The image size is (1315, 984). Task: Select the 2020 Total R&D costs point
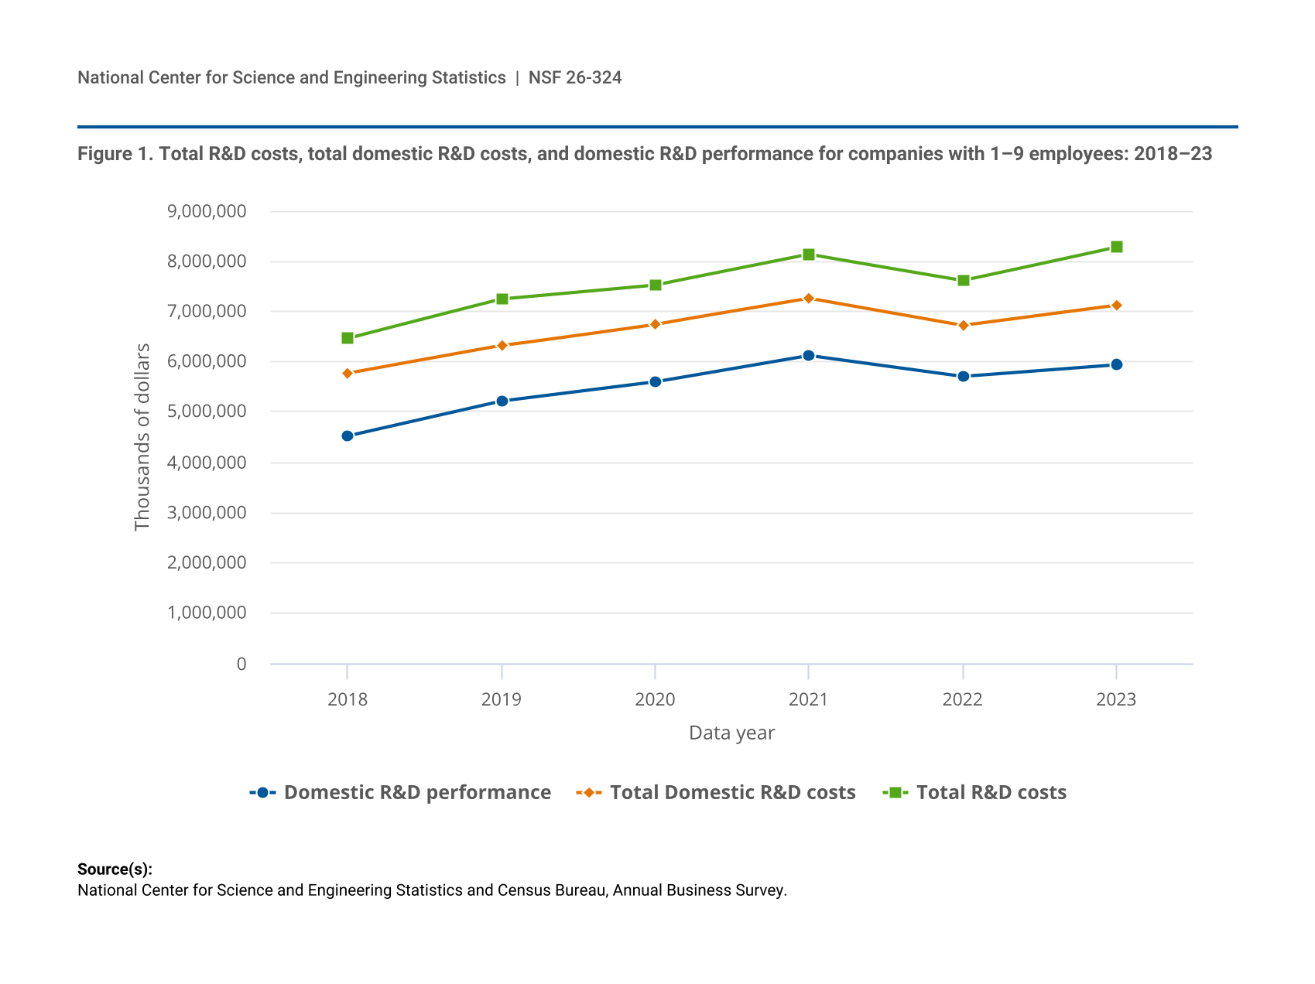tap(656, 285)
